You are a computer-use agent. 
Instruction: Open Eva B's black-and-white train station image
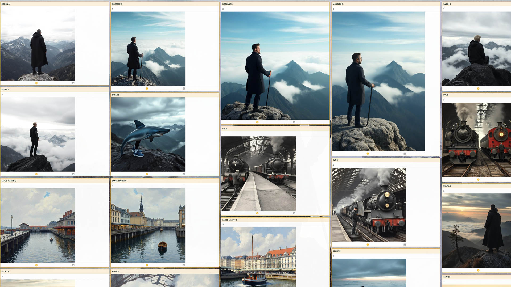pos(258,174)
